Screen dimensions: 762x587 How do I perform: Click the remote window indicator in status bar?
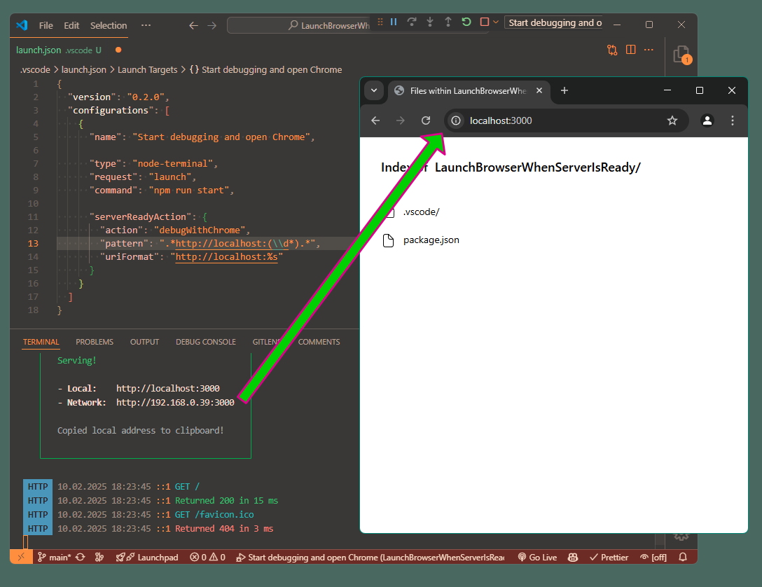pyautogui.click(x=22, y=557)
